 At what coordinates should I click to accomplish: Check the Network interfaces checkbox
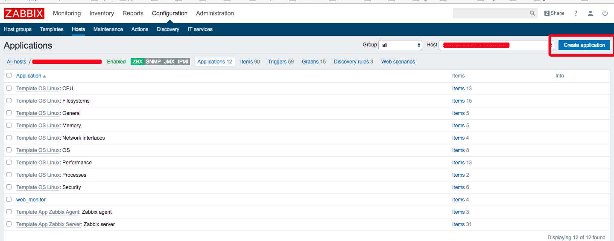click(x=9, y=138)
